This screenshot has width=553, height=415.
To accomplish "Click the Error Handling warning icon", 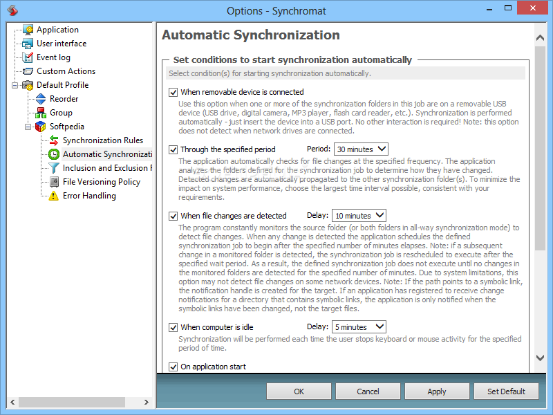I will (x=54, y=196).
